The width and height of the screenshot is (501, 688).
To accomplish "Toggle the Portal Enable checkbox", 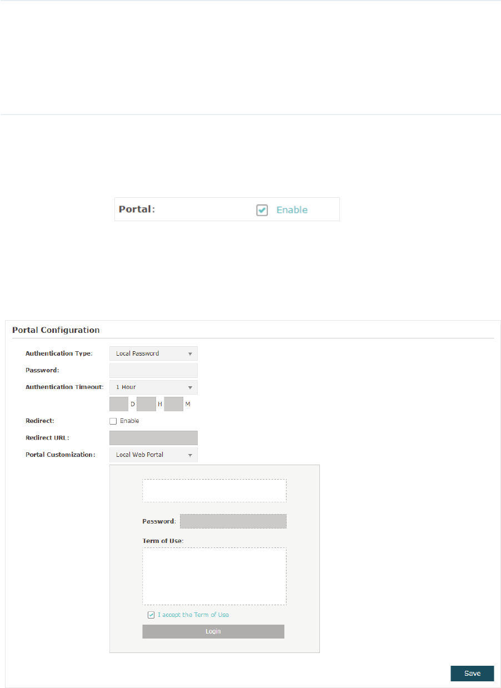I will [x=262, y=210].
